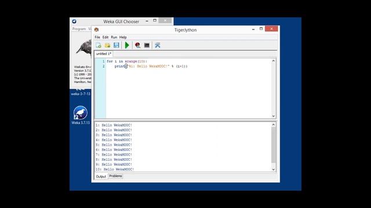The image size is (371, 208).
Task: Click the output pane scroll up arrow
Action: point(274,125)
